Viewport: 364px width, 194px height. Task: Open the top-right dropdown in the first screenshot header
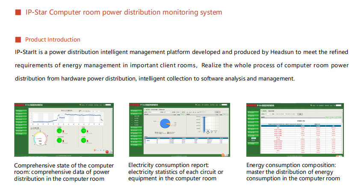click(108, 104)
